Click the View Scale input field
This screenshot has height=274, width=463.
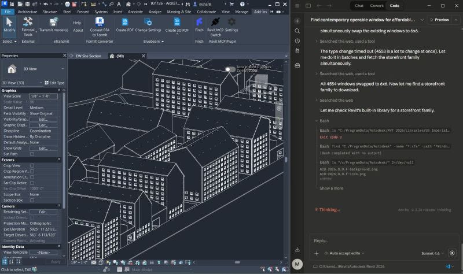(x=43, y=96)
